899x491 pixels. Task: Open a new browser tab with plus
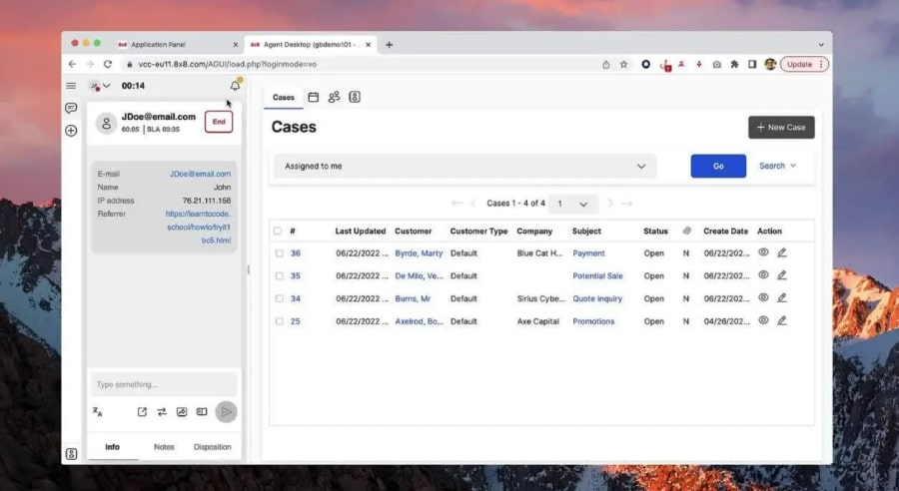pos(389,45)
